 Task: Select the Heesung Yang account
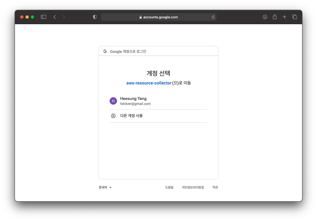coord(158,101)
